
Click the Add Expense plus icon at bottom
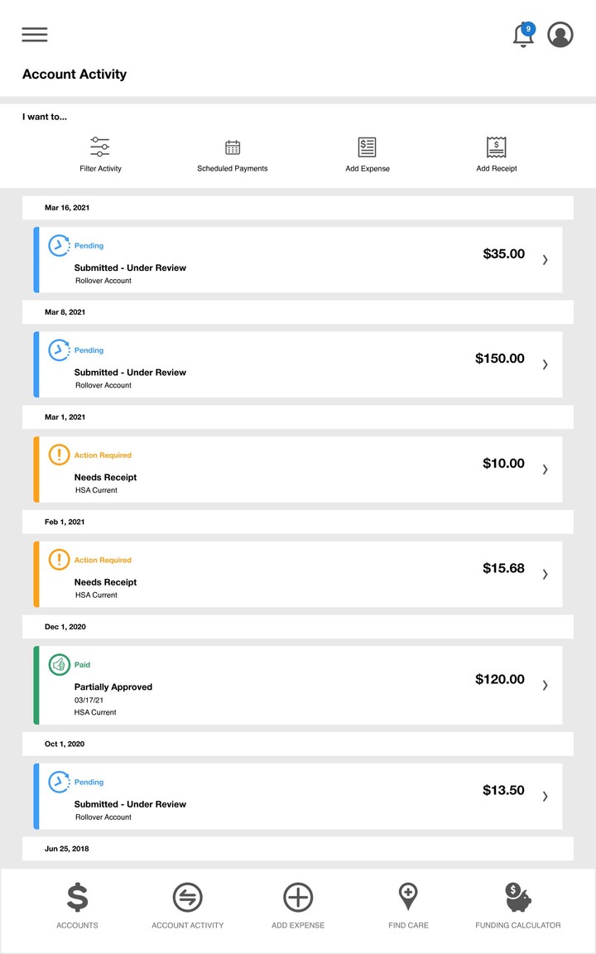point(298,897)
